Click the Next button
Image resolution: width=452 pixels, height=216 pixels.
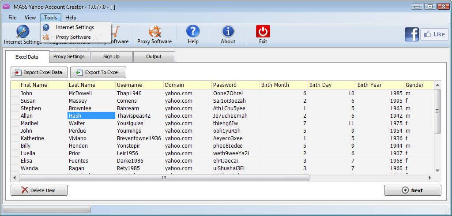coord(413,190)
